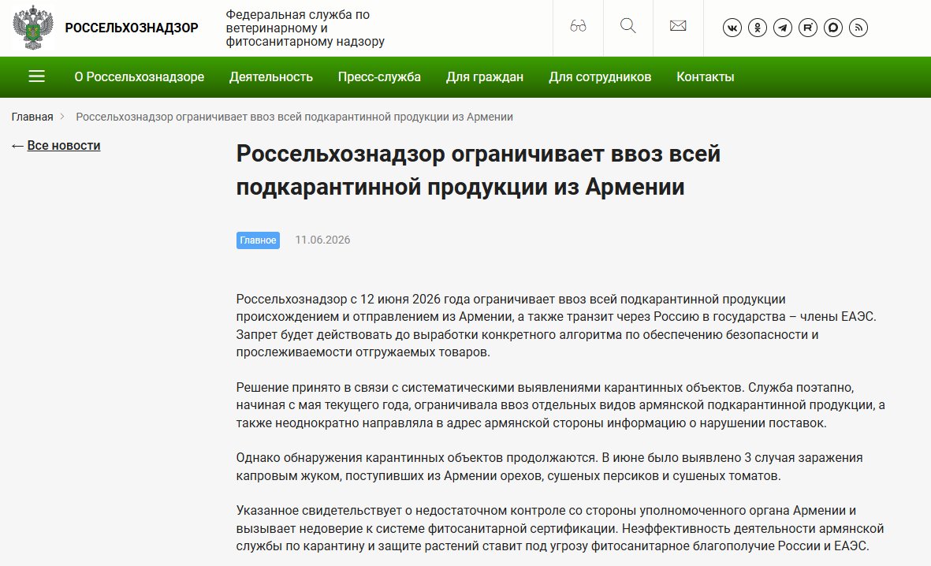Viewport: 931px width, 566px height.
Task: Open the envelope contact icon
Action: [677, 25]
